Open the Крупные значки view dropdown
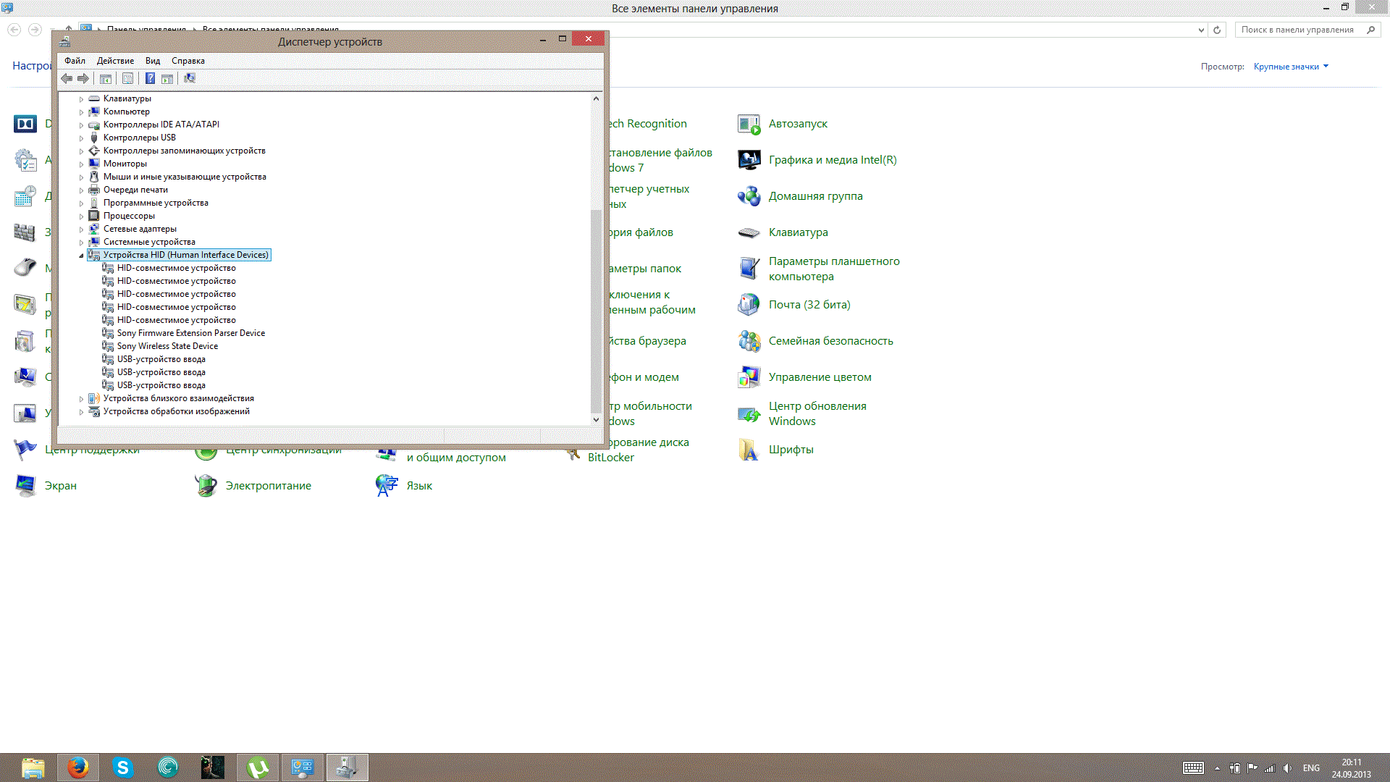The image size is (1390, 782). point(1290,67)
